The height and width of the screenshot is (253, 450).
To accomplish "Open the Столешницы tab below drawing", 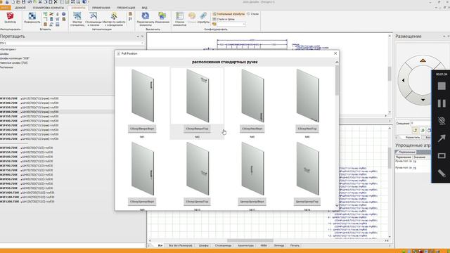I will (x=223, y=245).
